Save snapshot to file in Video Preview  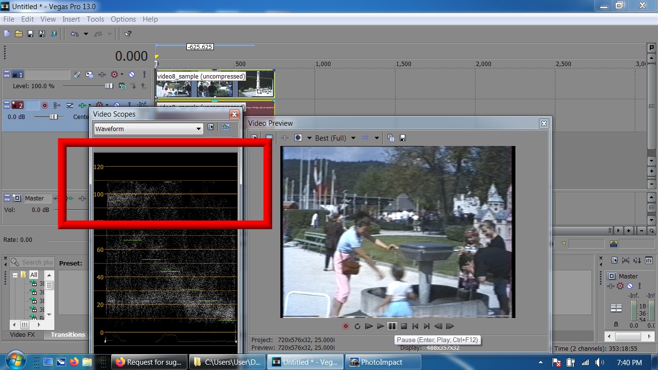point(403,138)
